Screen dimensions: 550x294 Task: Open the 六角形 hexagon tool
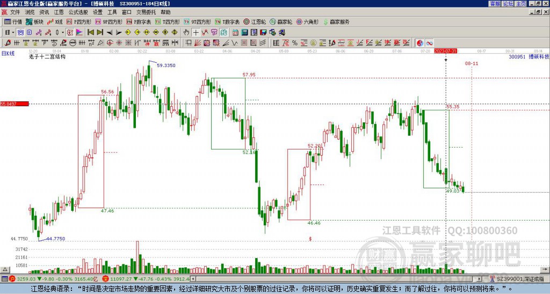[x=307, y=21]
